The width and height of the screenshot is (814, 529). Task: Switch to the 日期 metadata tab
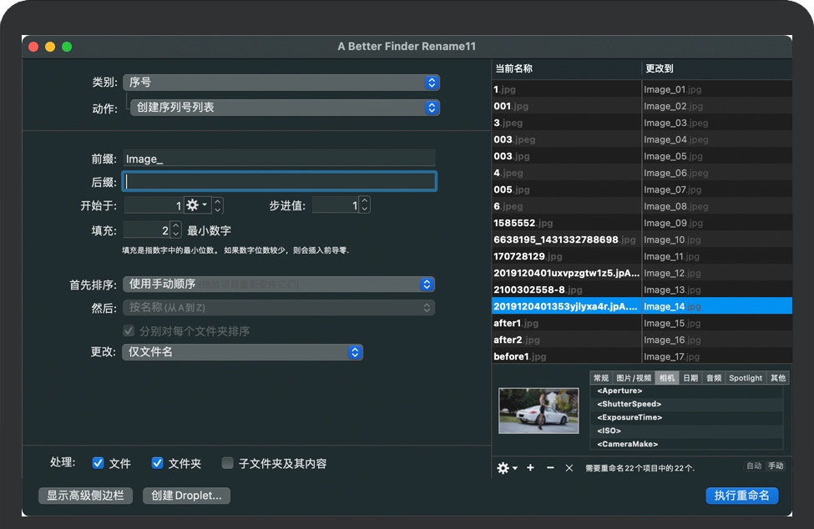(x=690, y=378)
